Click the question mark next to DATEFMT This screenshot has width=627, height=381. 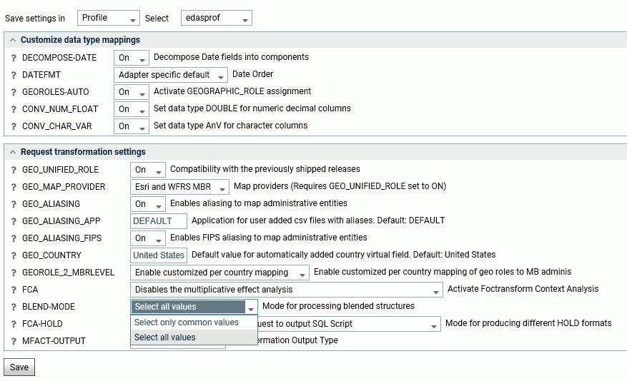point(14,75)
